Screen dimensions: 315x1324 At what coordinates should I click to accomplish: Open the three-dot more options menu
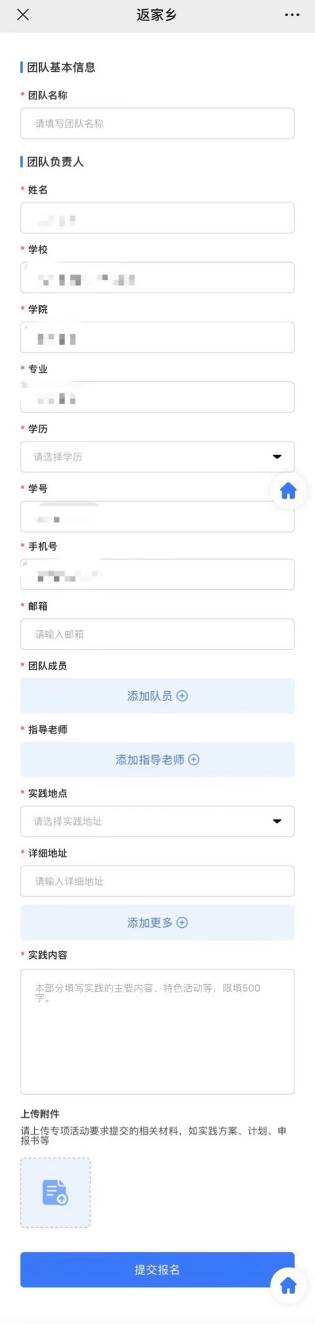[292, 15]
